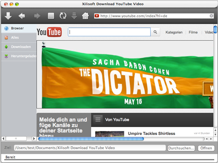Open the Filme link
Screen dimensions: 218x163
tap(193, 32)
